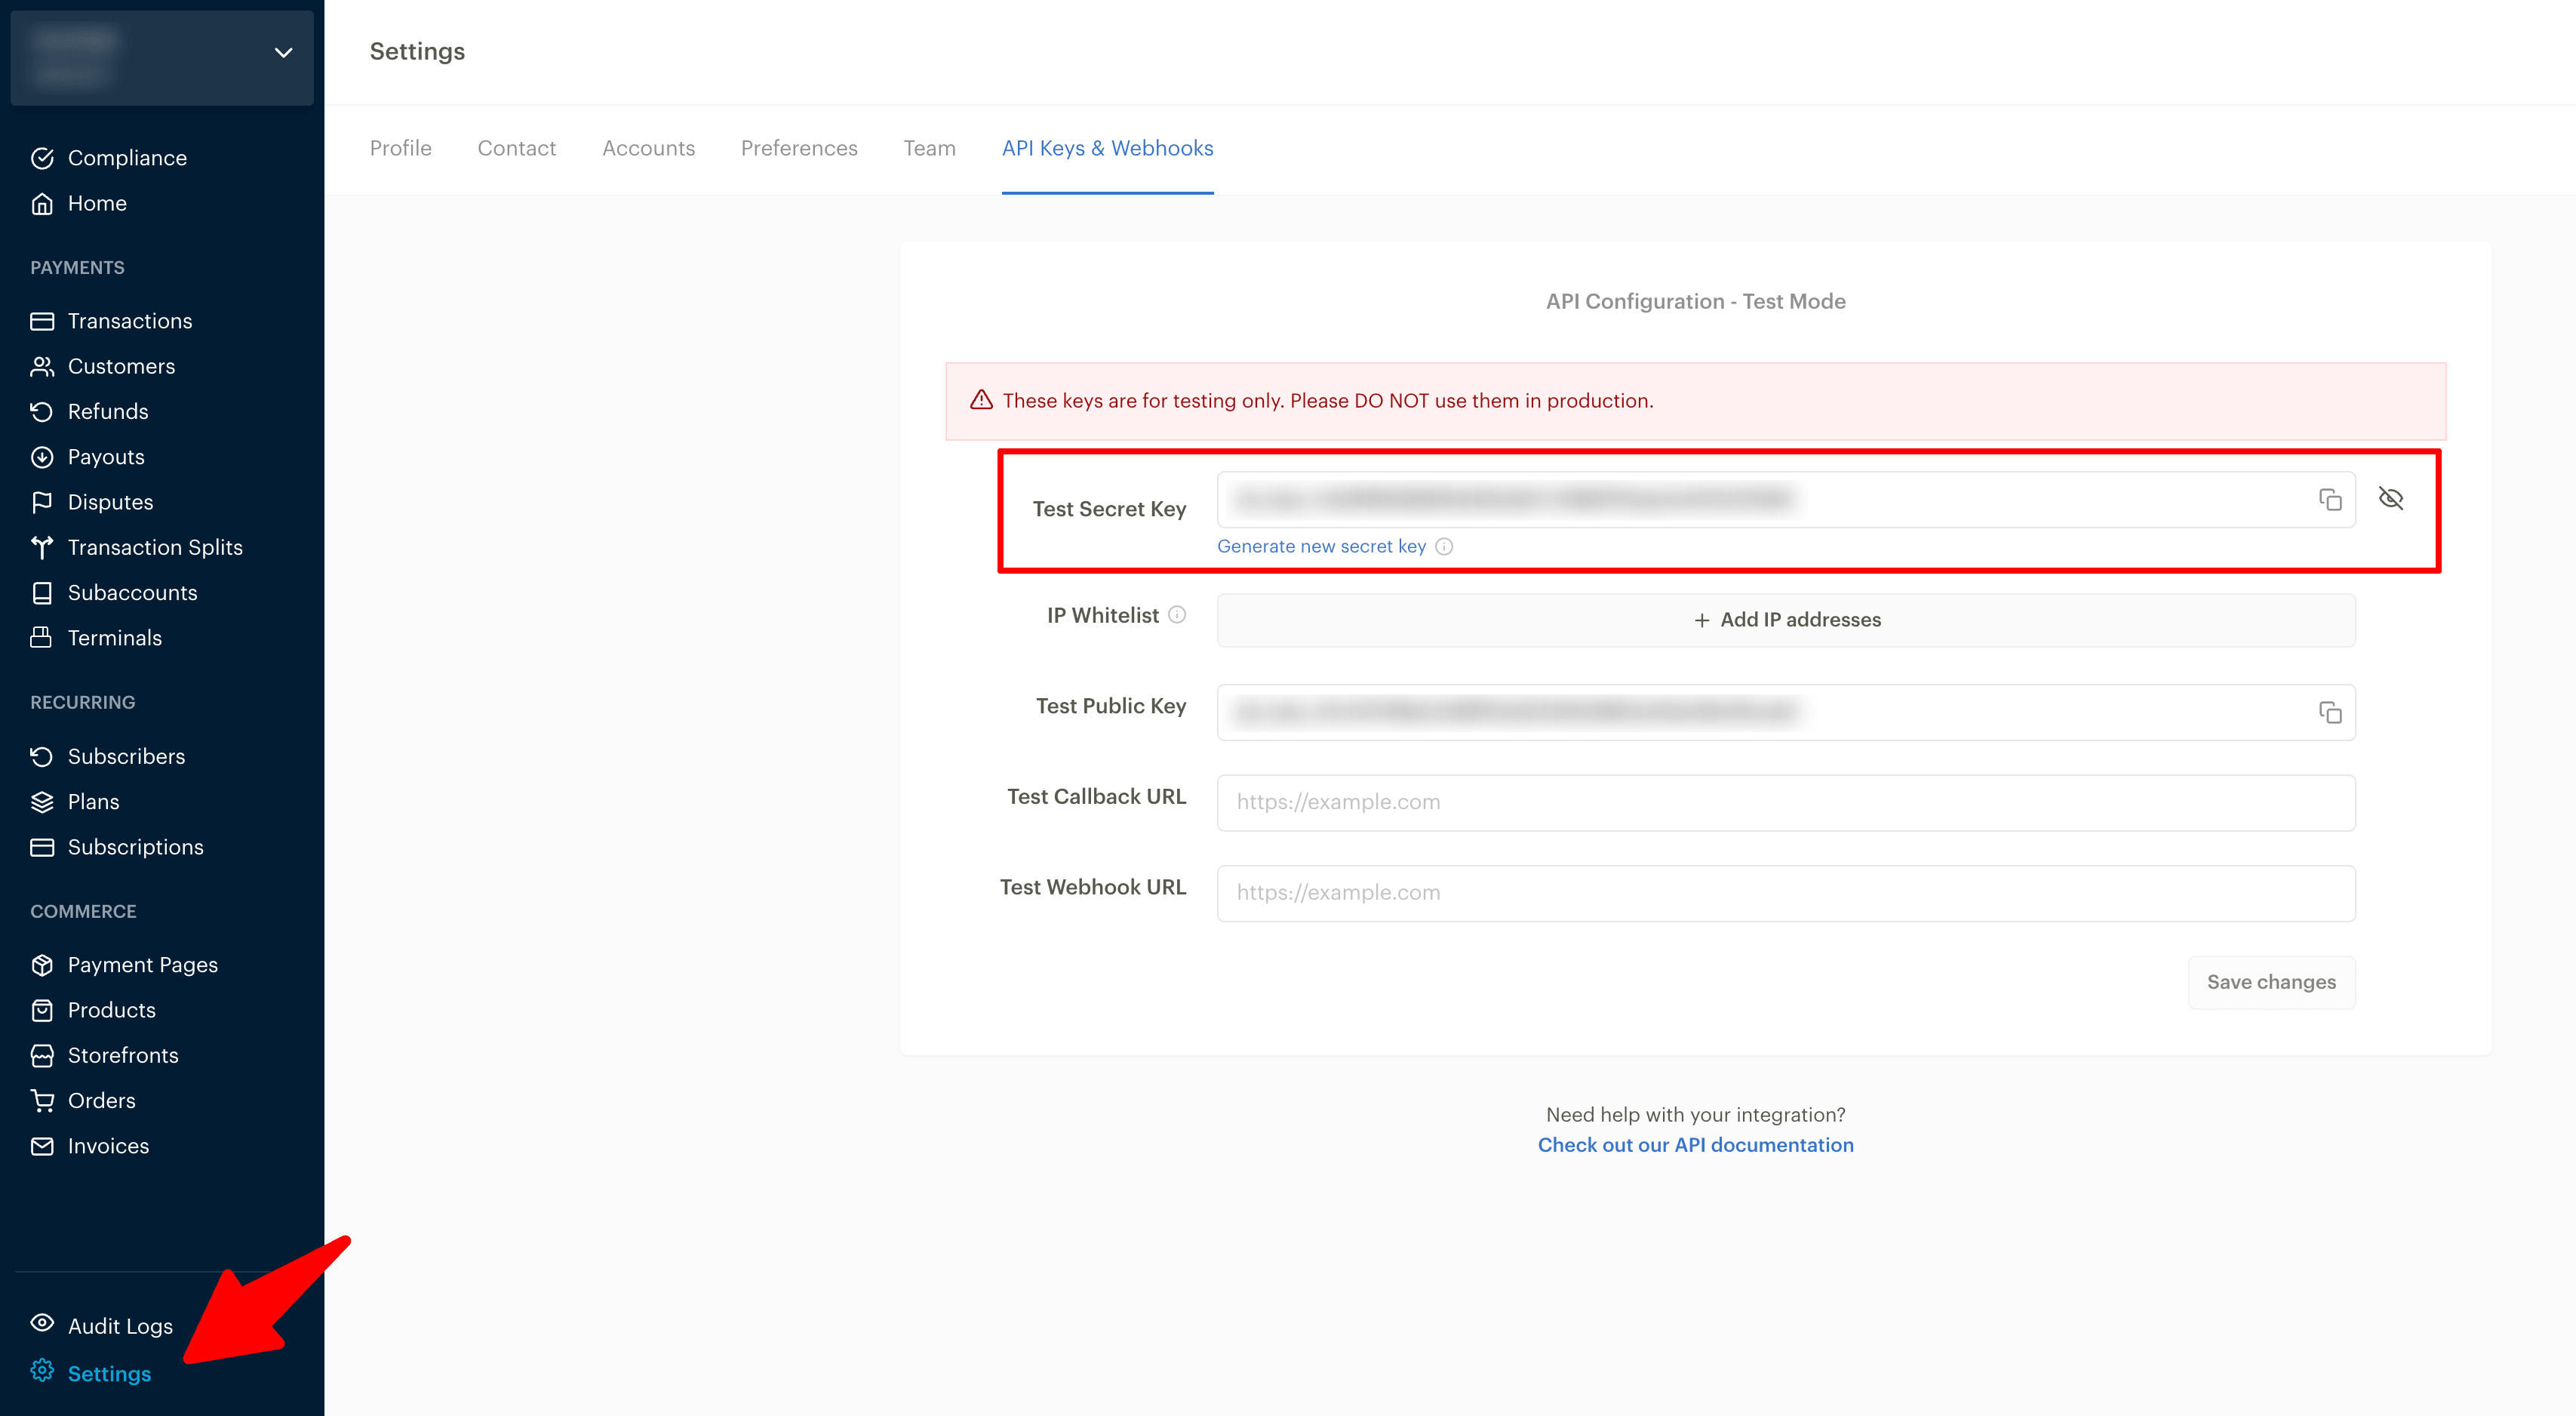Click the Home house icon

coord(42,203)
